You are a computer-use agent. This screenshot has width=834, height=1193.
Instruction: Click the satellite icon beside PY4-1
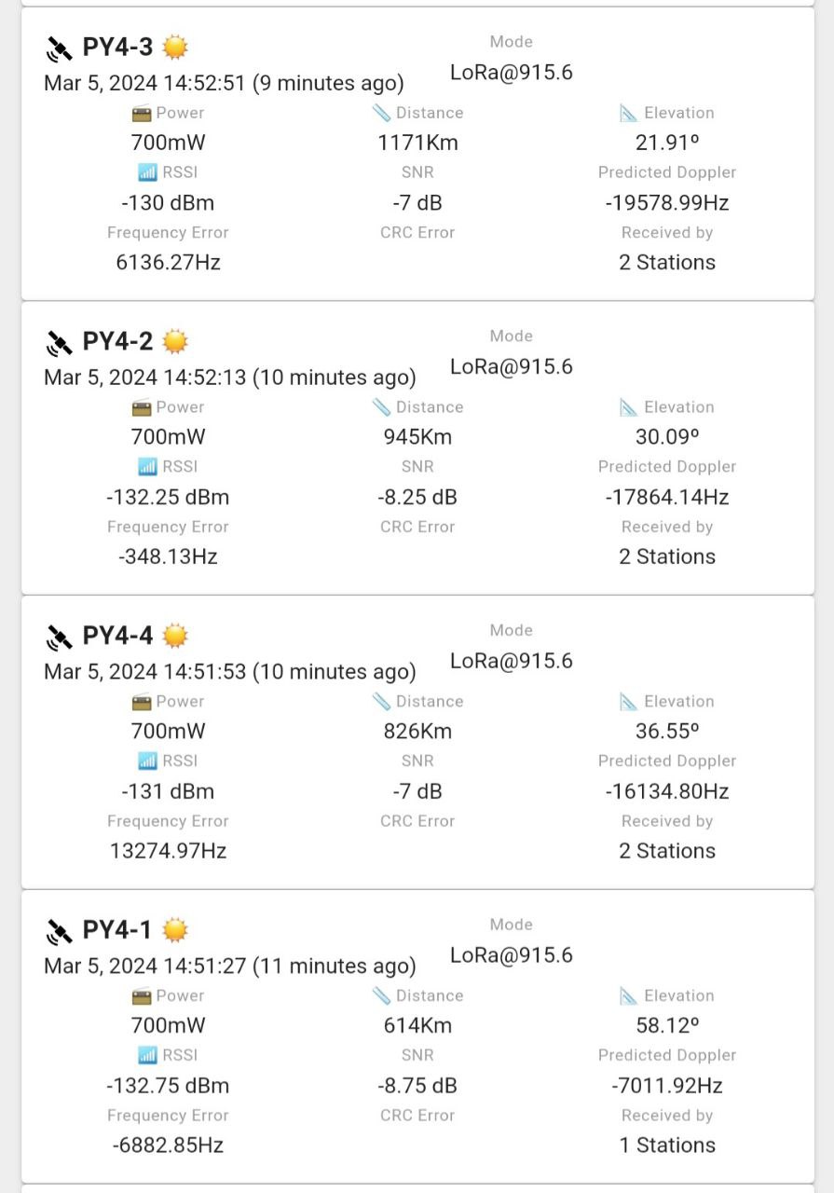(59, 931)
